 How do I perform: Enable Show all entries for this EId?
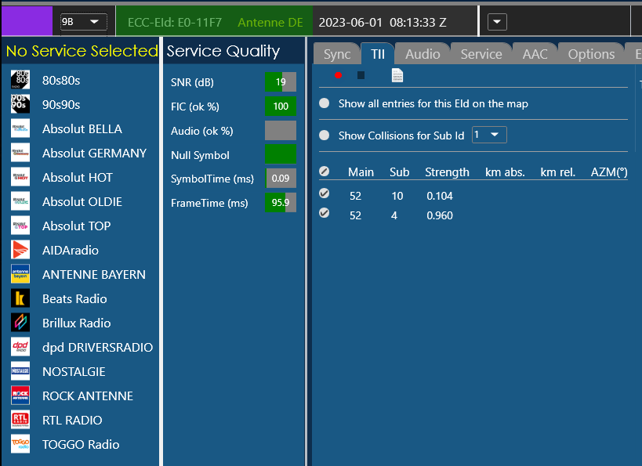pos(325,103)
